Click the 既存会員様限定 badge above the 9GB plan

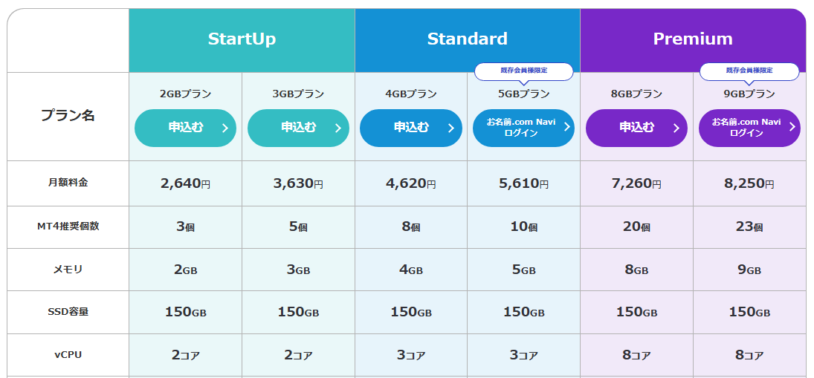(x=749, y=71)
